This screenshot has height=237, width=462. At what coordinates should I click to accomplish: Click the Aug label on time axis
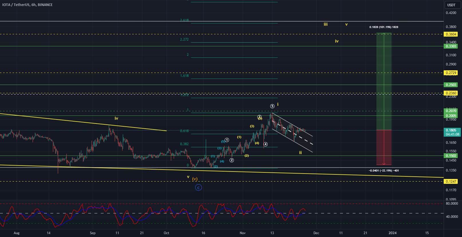point(17,233)
